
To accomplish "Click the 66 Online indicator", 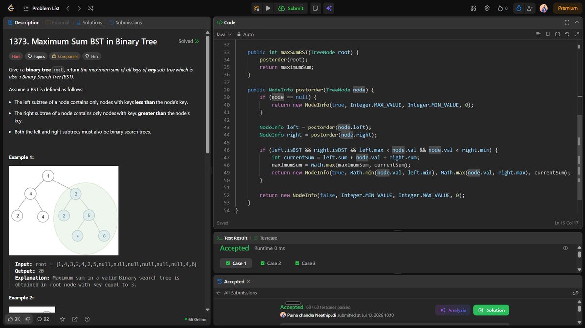I will [196, 319].
